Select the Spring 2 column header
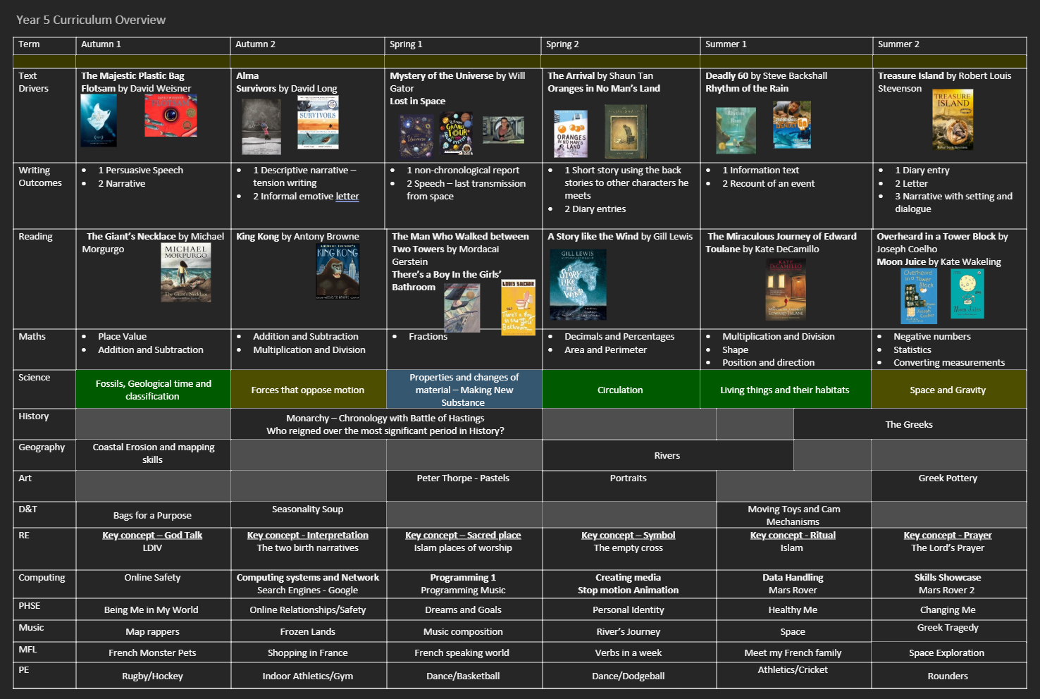 (x=562, y=44)
